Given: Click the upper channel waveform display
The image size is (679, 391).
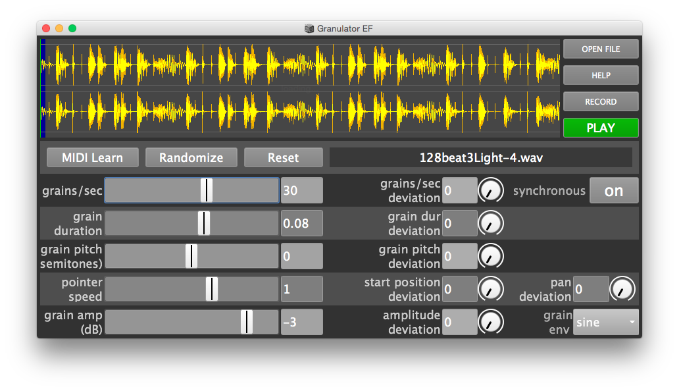Looking at the screenshot, I should point(300,64).
